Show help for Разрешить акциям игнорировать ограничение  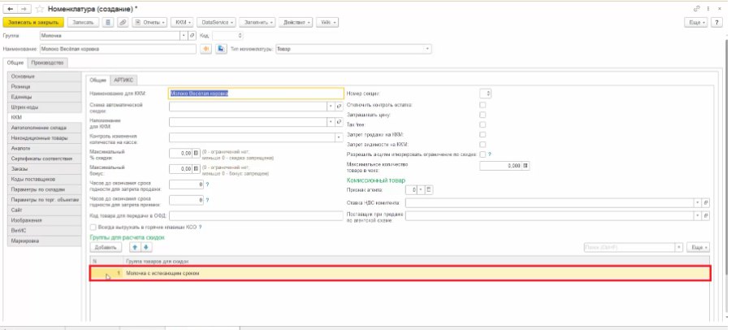point(490,154)
